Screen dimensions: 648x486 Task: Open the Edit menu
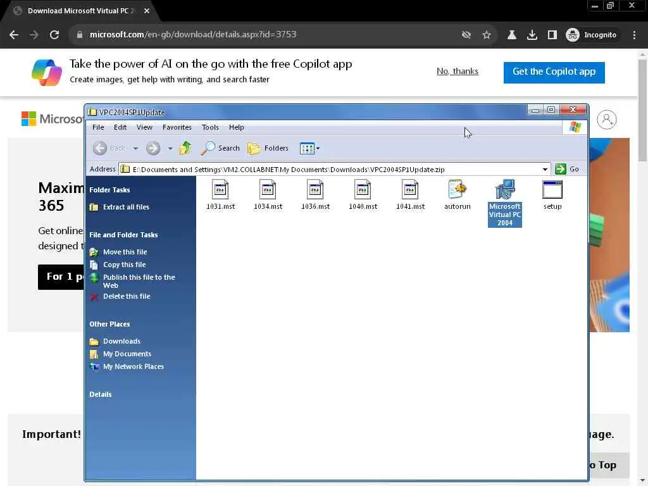(120, 127)
